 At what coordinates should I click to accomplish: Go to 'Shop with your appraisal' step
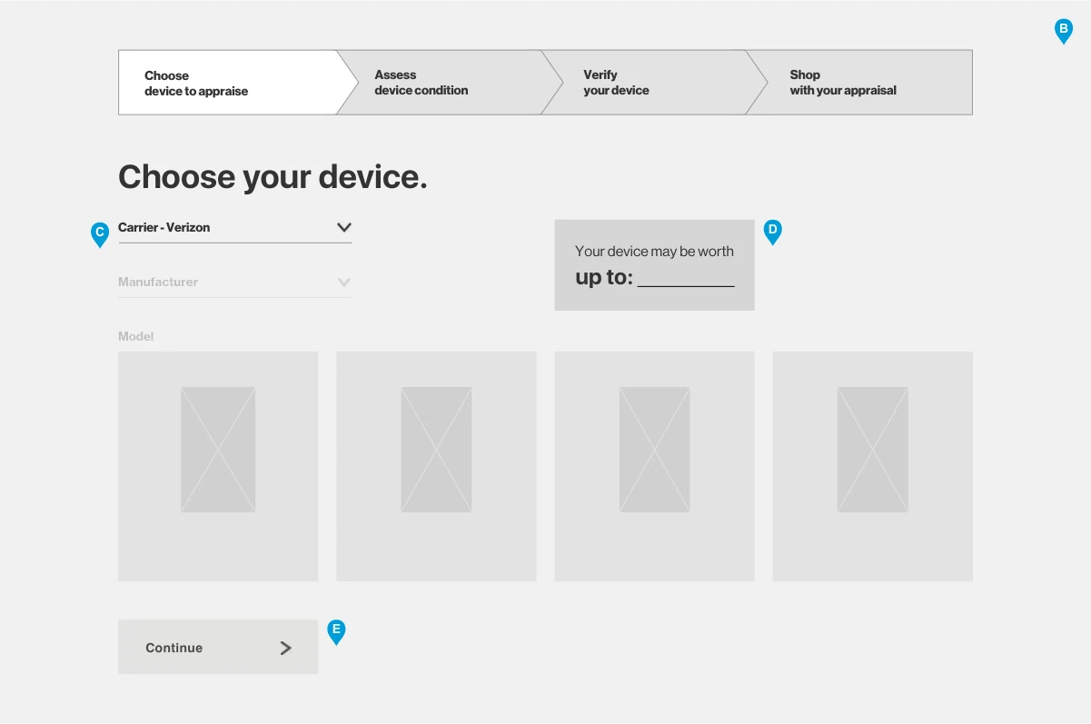[x=859, y=83]
